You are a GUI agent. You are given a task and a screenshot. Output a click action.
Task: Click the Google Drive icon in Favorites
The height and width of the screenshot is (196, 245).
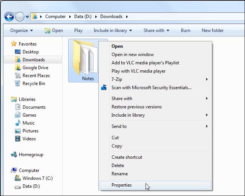[18, 68]
